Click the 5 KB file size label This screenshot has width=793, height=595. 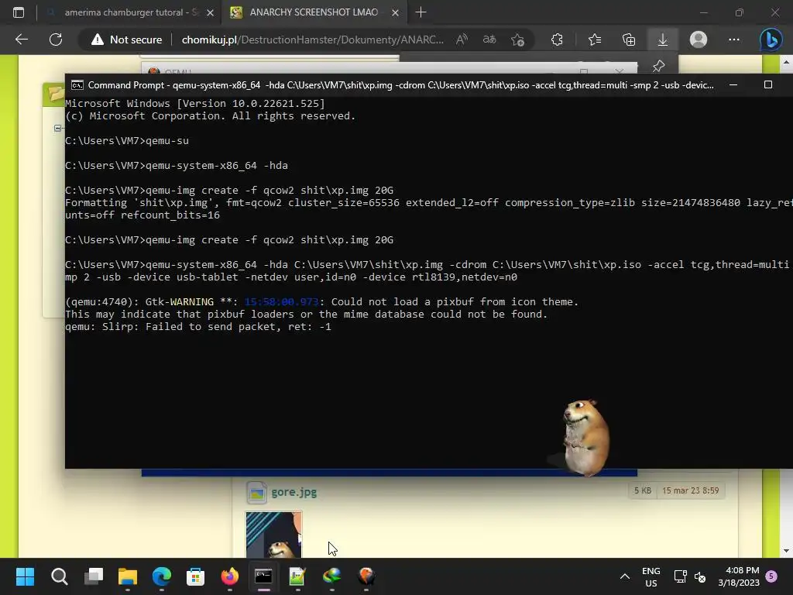click(x=643, y=490)
